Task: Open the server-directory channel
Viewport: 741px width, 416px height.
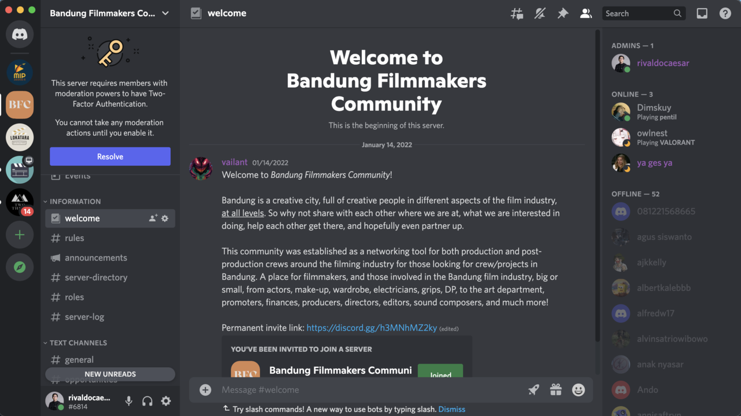Action: click(x=110, y=277)
